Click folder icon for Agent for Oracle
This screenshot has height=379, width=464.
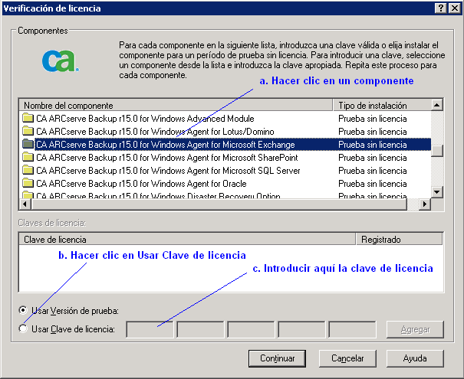(x=28, y=184)
